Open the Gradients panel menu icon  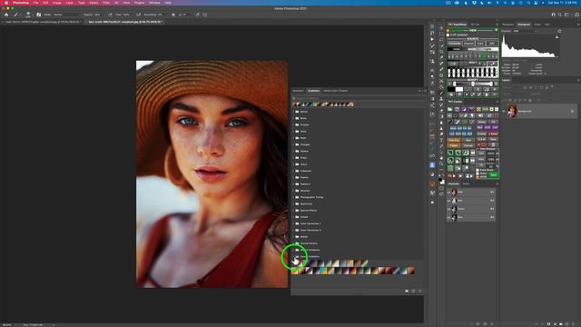425,91
